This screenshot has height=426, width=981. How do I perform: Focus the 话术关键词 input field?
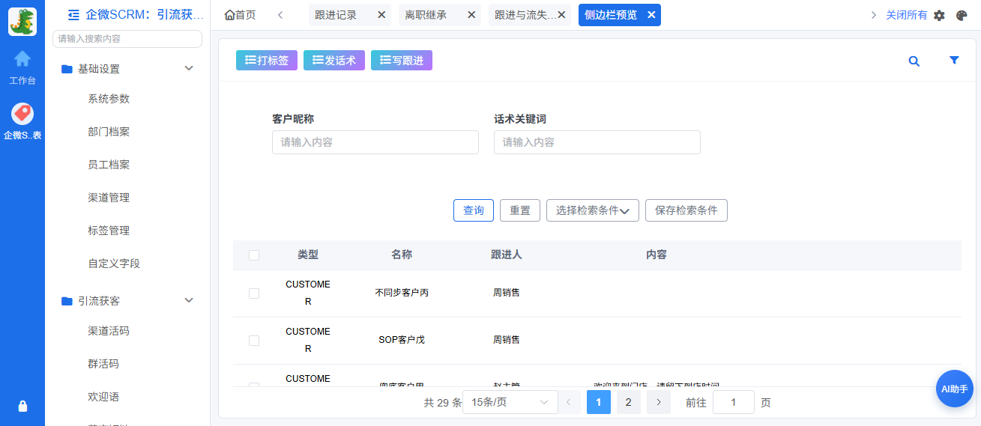pyautogui.click(x=597, y=142)
